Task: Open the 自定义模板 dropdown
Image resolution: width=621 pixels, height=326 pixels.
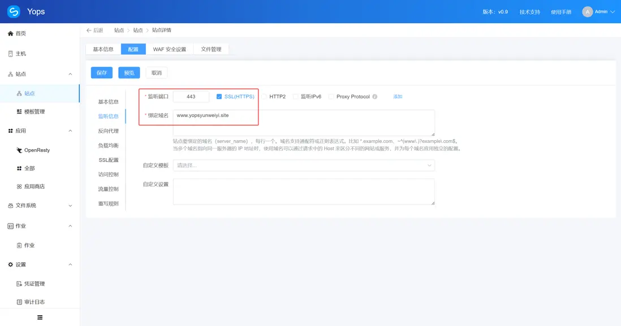Action: pos(304,166)
